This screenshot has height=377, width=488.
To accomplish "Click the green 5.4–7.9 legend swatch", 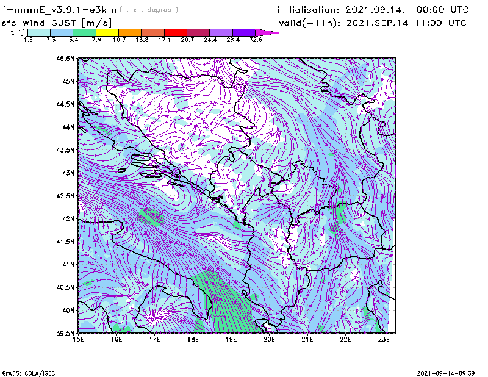I will (84, 32).
